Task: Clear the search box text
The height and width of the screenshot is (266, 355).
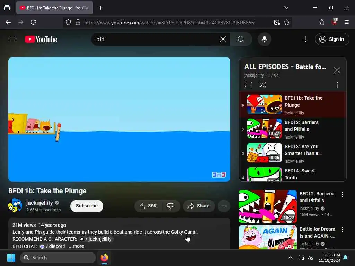Action: tap(223, 39)
